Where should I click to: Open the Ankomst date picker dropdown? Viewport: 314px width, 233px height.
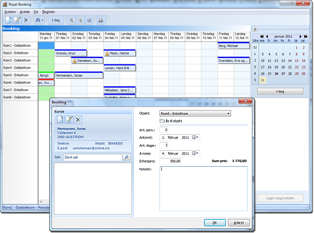(196, 137)
